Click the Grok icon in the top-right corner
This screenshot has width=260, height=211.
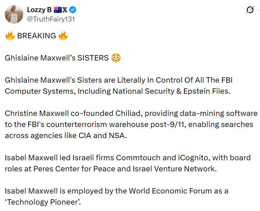pyautogui.click(x=250, y=10)
